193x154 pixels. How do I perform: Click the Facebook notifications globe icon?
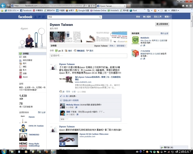43,17
